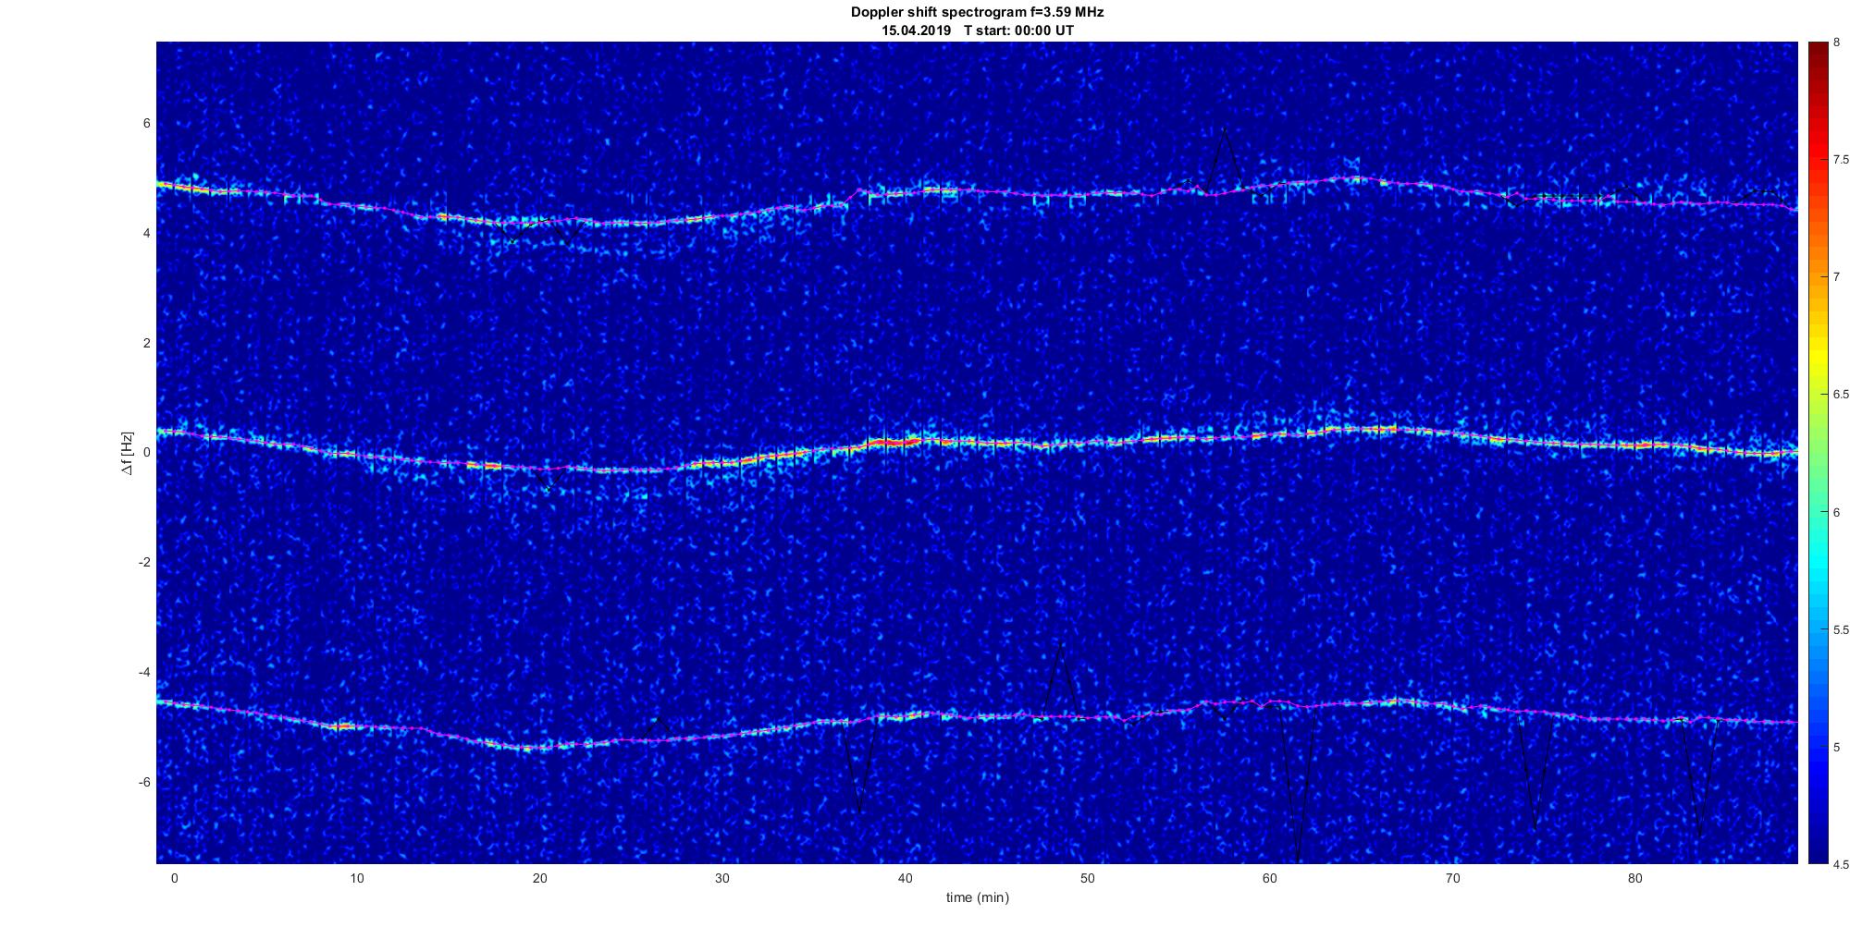Click the colorbar tick label '4.5'
Image resolution: width=1850 pixels, height=927 pixels.
point(1840,865)
